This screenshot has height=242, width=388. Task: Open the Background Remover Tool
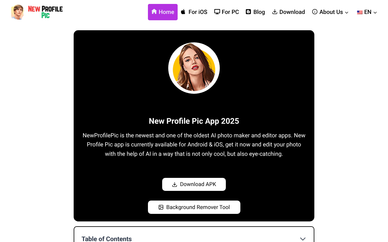coord(194,207)
